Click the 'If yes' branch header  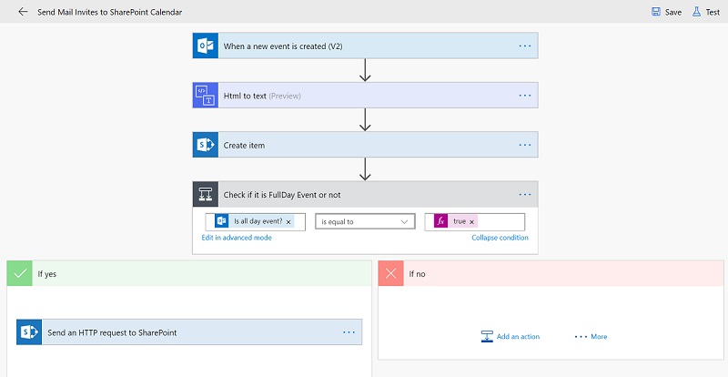[189, 273]
